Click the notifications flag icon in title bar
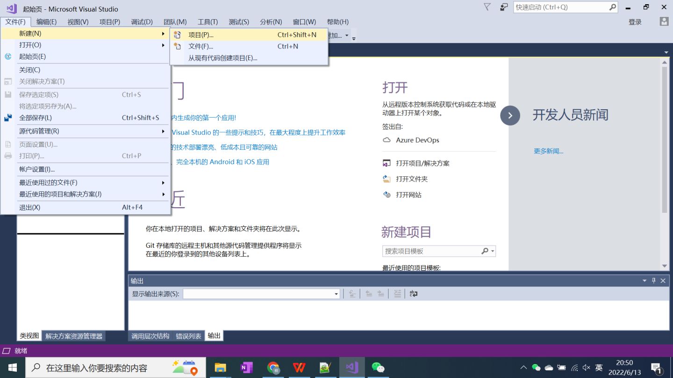Image resolution: width=673 pixels, height=378 pixels. [x=487, y=7]
